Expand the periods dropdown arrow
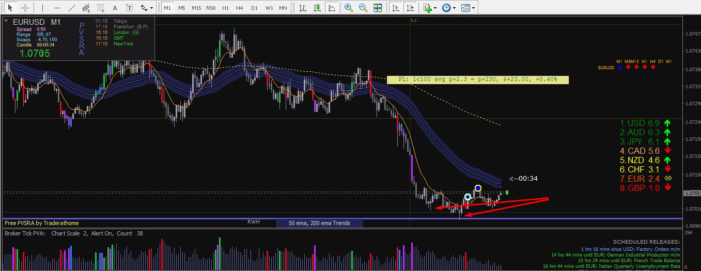This screenshot has width=701, height=271. pos(455,8)
